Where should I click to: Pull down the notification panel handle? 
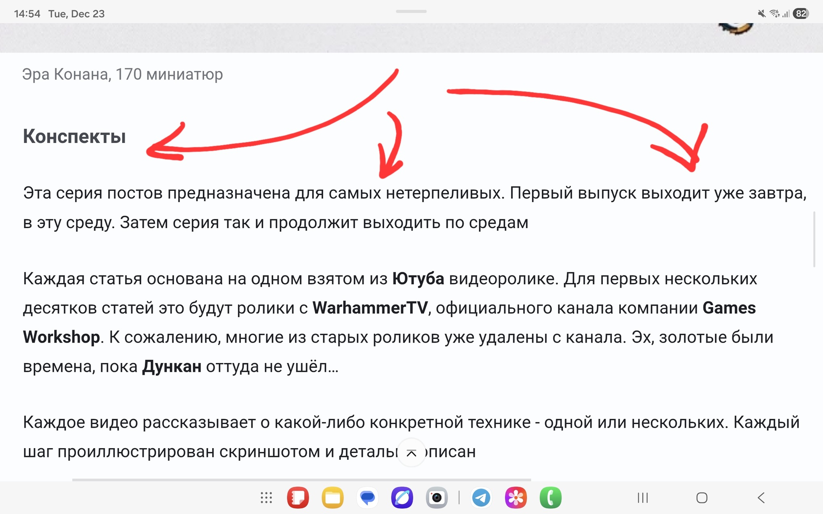pos(411,11)
